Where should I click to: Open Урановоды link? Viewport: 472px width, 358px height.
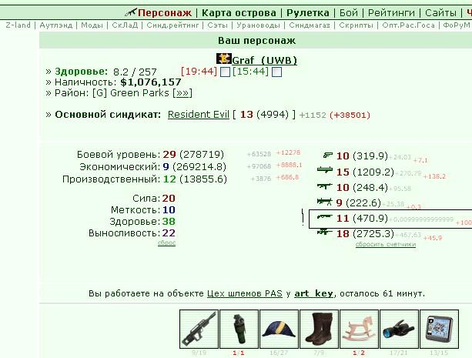[258, 25]
